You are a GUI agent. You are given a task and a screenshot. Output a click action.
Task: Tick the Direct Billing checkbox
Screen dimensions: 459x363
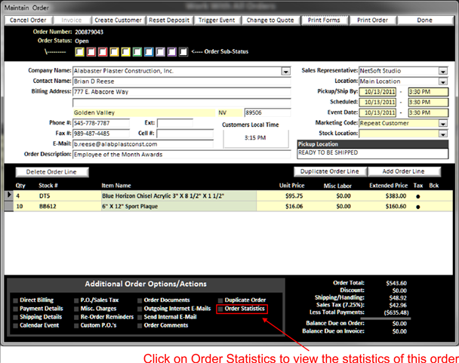coord(15,300)
